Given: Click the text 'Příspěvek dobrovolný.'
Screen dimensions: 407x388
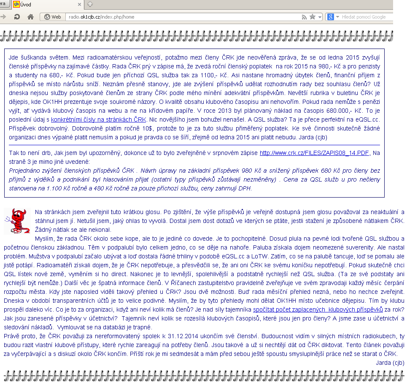Looking at the screenshot, I should 38,128.
